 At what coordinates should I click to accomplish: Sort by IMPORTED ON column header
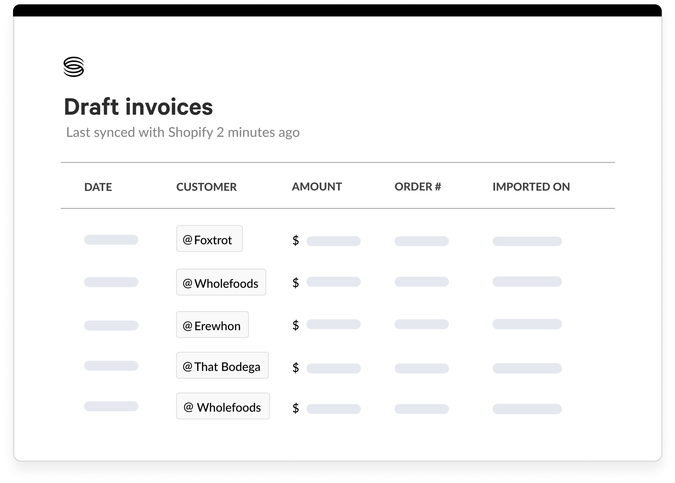(531, 187)
